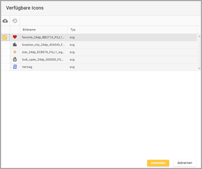Check the star_24dp row checkbox
The width and height of the screenshot is (202, 169).
click(x=5, y=52)
